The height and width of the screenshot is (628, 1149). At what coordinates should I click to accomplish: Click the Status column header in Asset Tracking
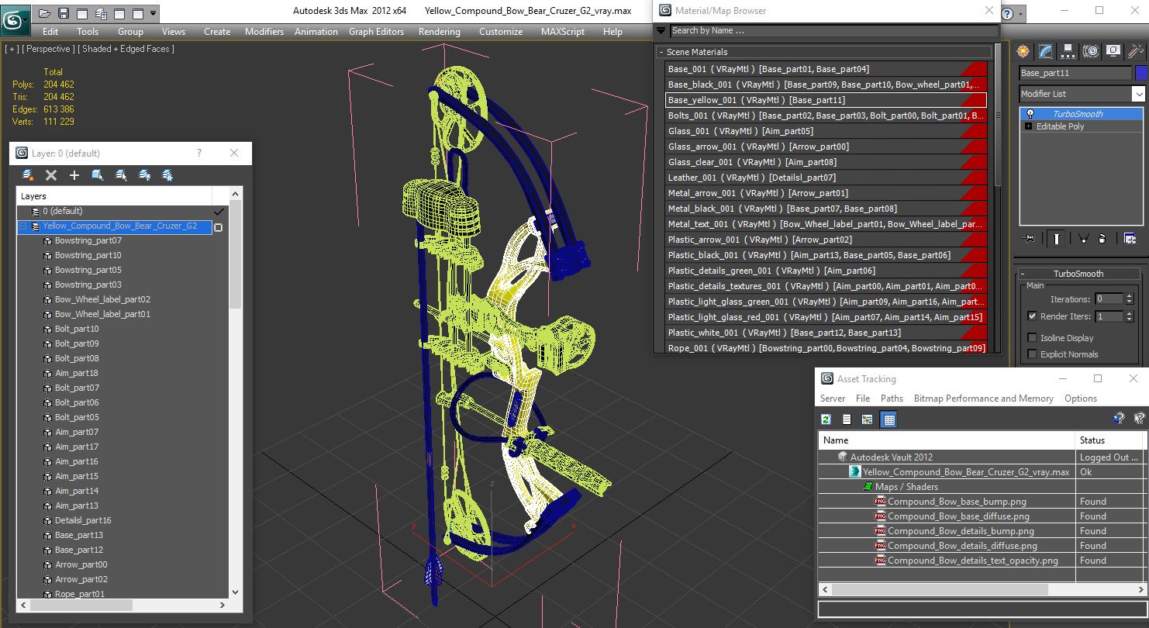[x=1109, y=440]
